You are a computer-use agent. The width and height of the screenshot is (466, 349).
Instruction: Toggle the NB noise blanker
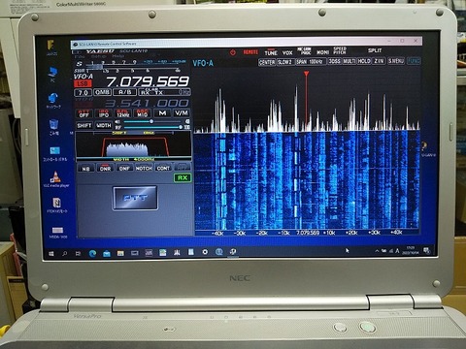point(85,169)
